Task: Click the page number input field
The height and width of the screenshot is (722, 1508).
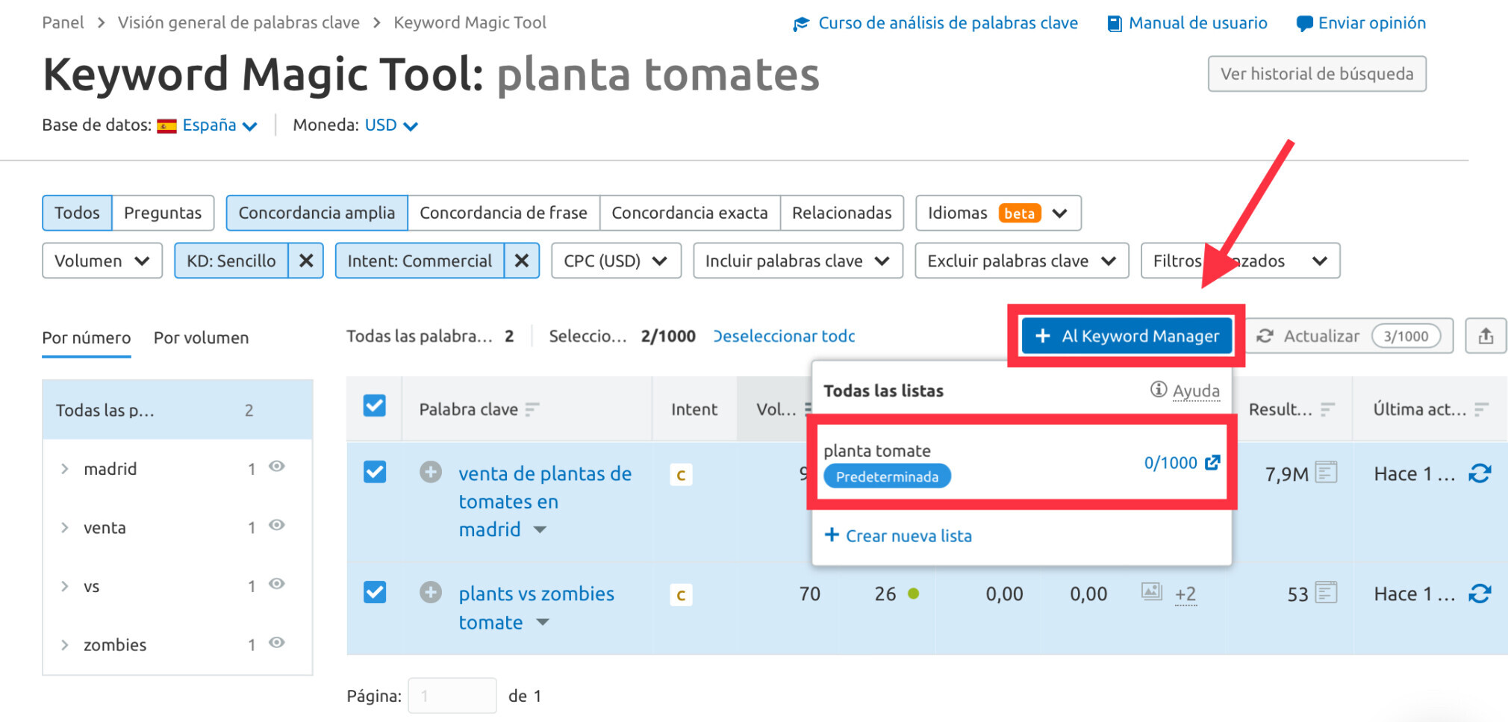Action: tap(452, 696)
